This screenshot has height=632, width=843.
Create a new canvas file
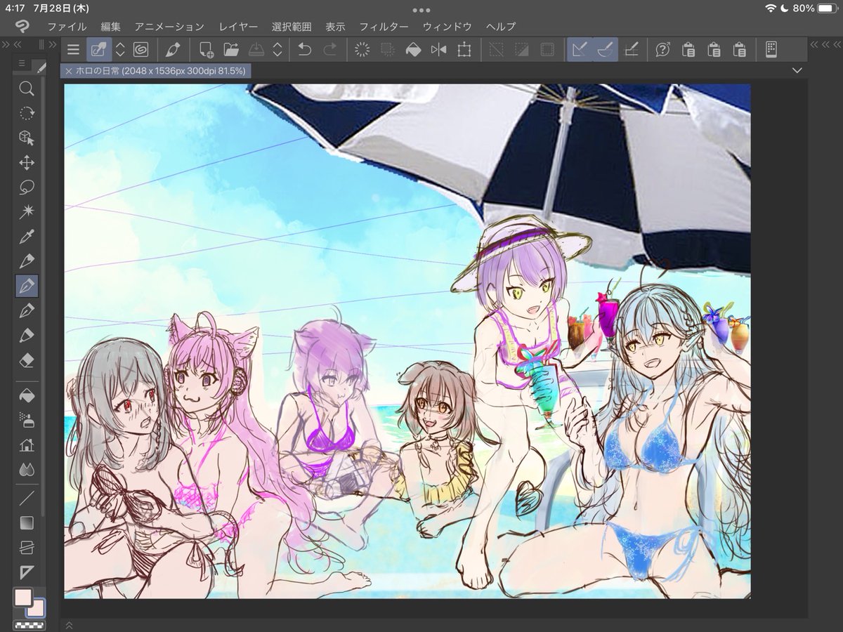coord(206,49)
